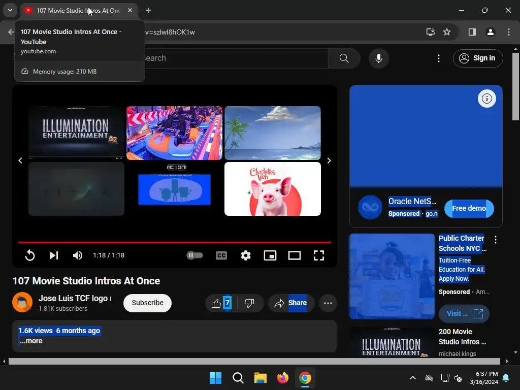
Task: Open Oracle NetSuite sponsored ad title
Action: (412, 201)
